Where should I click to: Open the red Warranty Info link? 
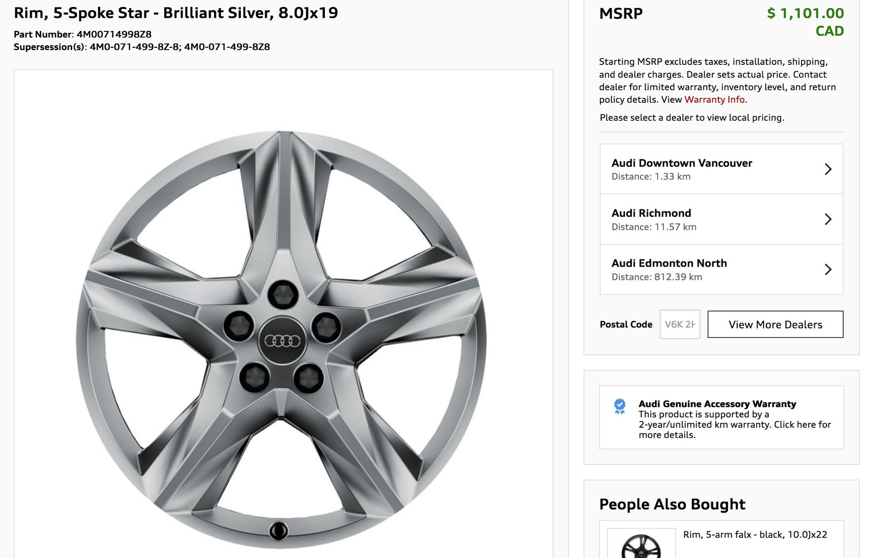pos(714,100)
